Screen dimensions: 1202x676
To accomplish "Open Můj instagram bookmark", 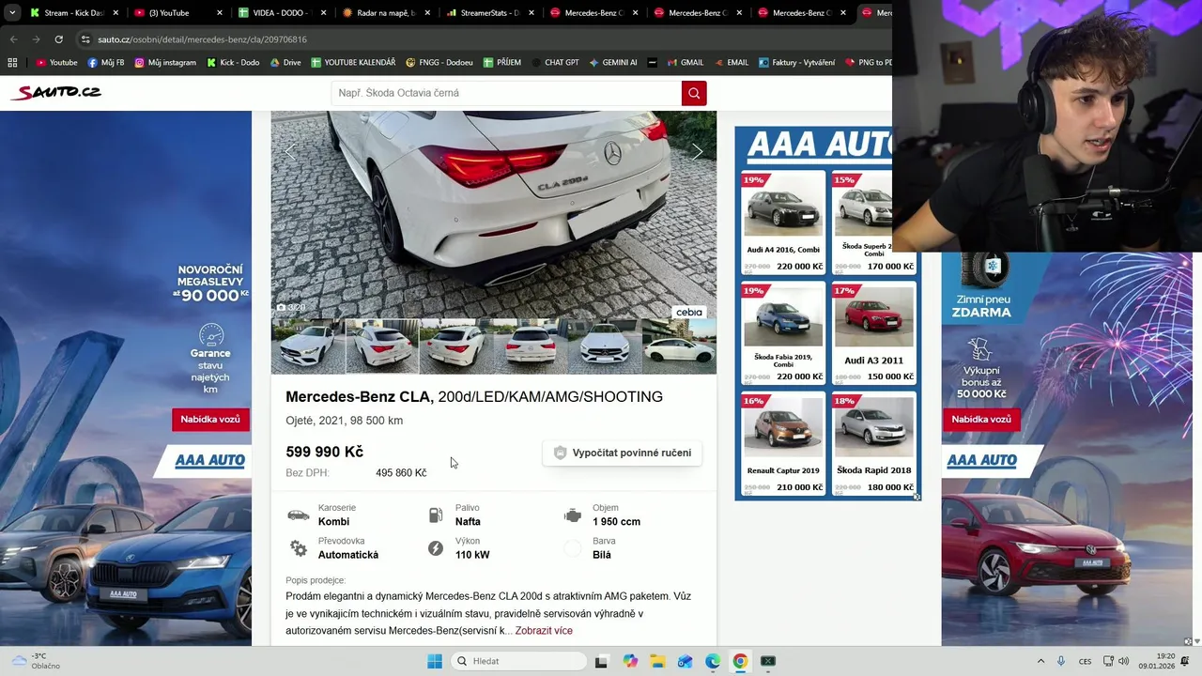I will point(165,63).
